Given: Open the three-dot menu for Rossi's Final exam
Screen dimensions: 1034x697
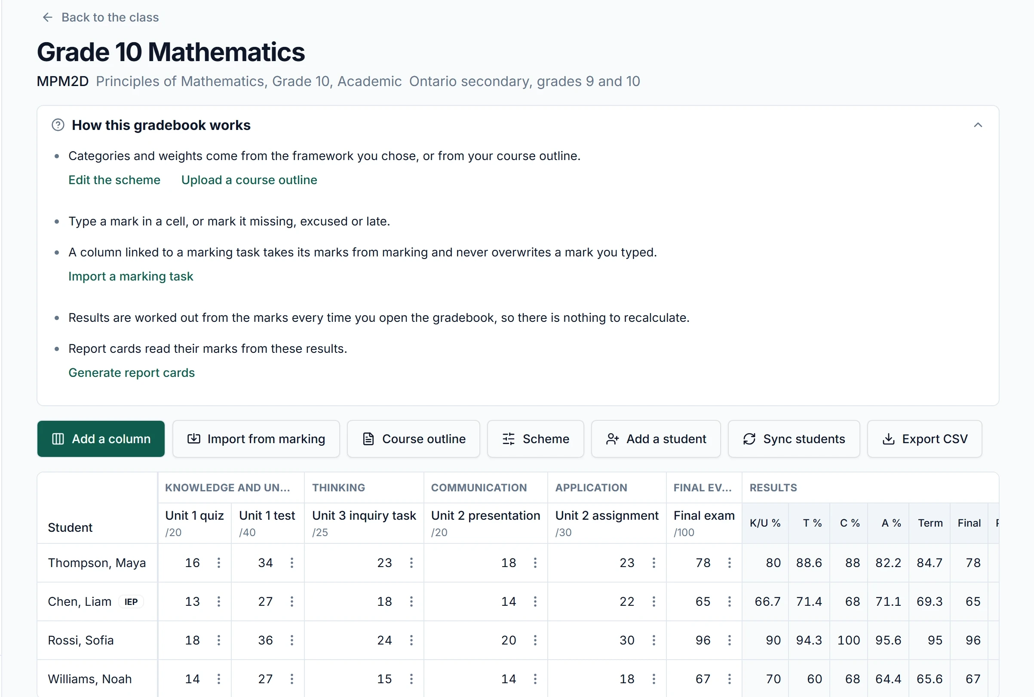Looking at the screenshot, I should click(x=729, y=640).
